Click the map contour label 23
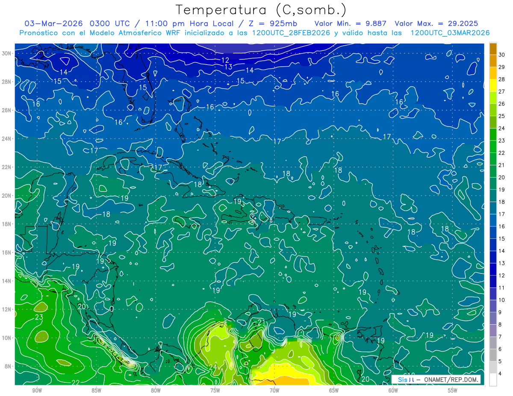The image size is (513, 396). (39, 317)
